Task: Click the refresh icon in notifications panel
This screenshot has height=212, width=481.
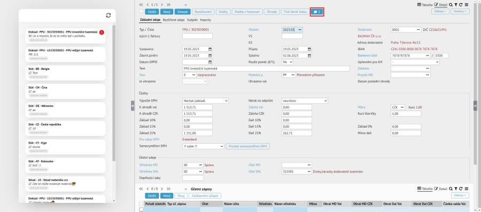Action: point(108,15)
